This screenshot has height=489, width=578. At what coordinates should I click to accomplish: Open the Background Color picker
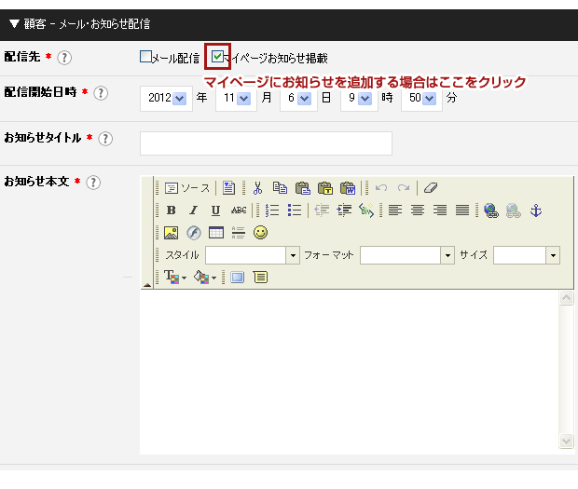(204, 277)
